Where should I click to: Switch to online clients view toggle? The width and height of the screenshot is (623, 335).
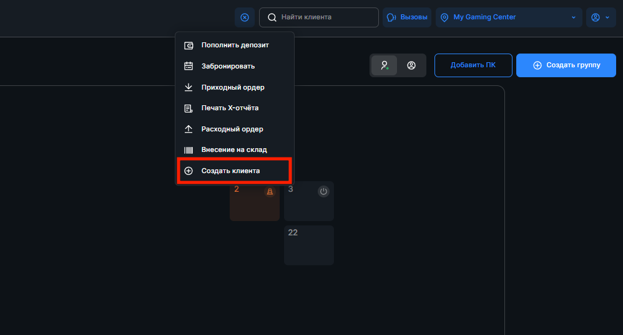(x=384, y=65)
